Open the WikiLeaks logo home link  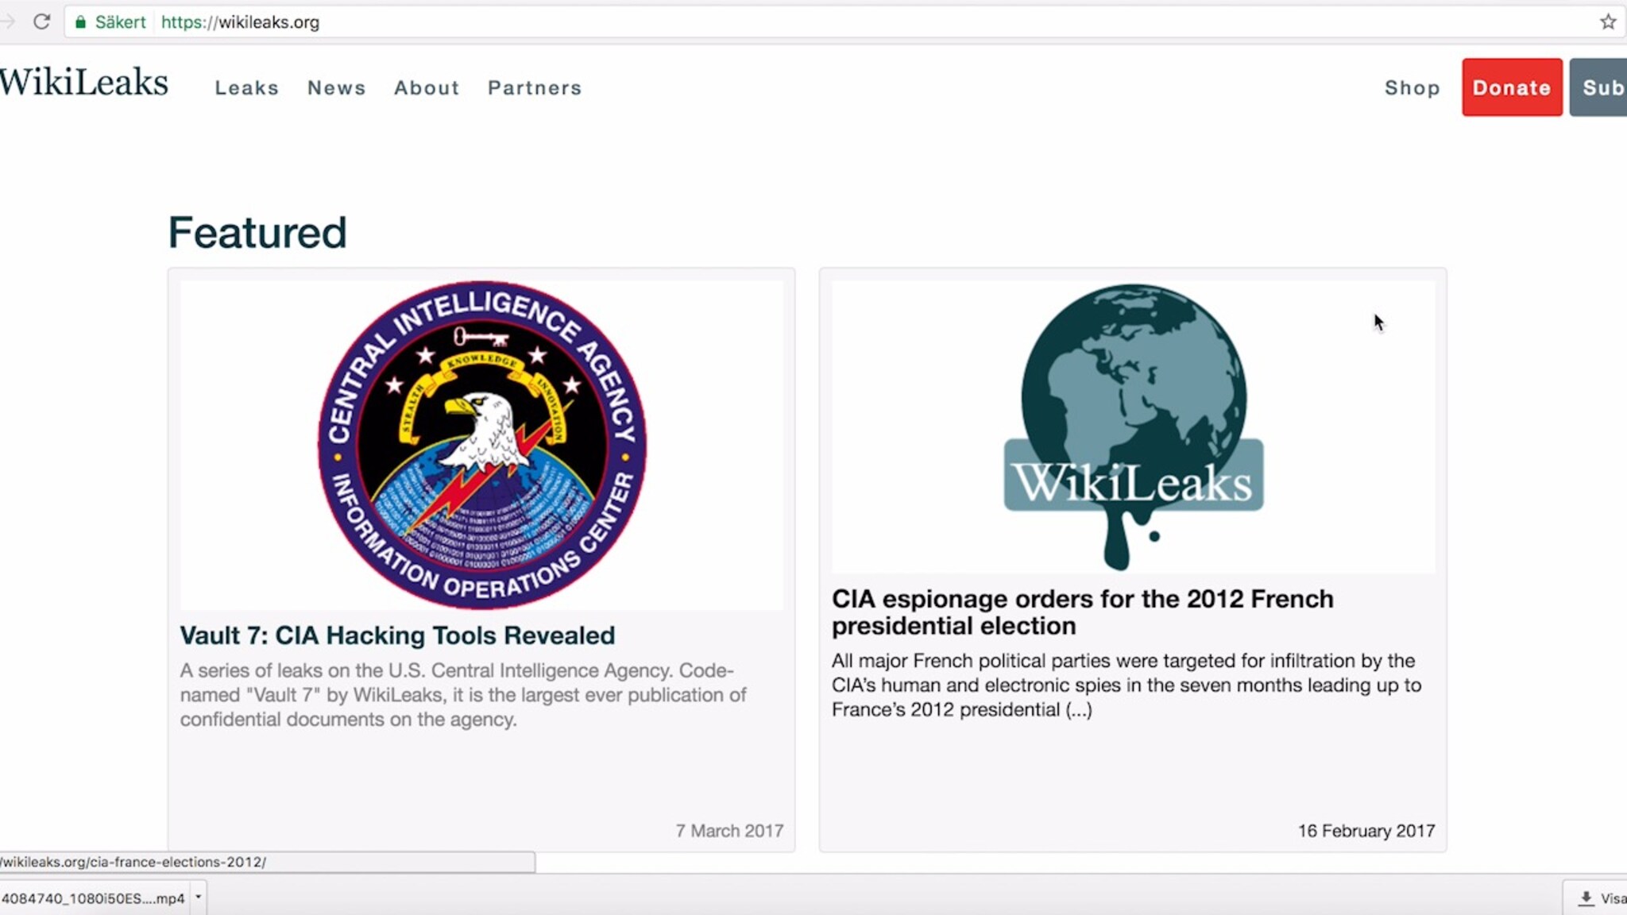tap(84, 83)
